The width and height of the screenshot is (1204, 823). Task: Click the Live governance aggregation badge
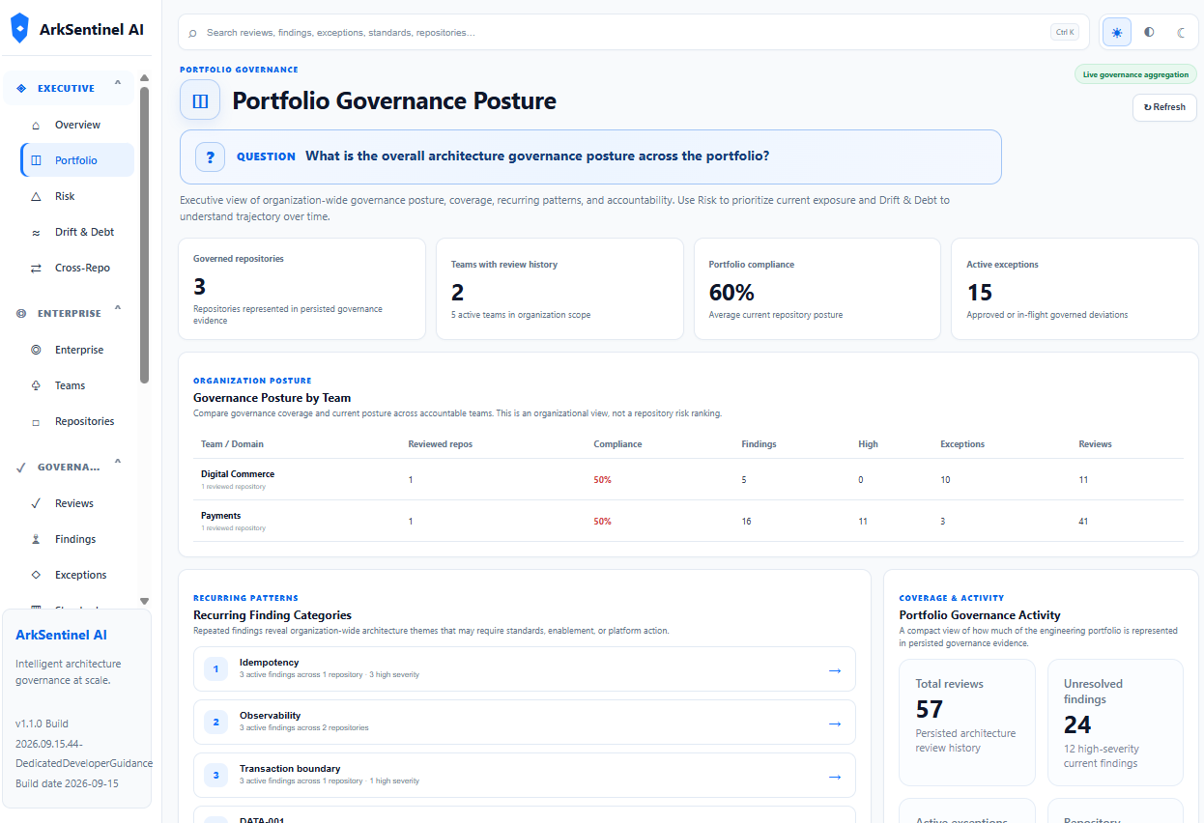[x=1135, y=74]
